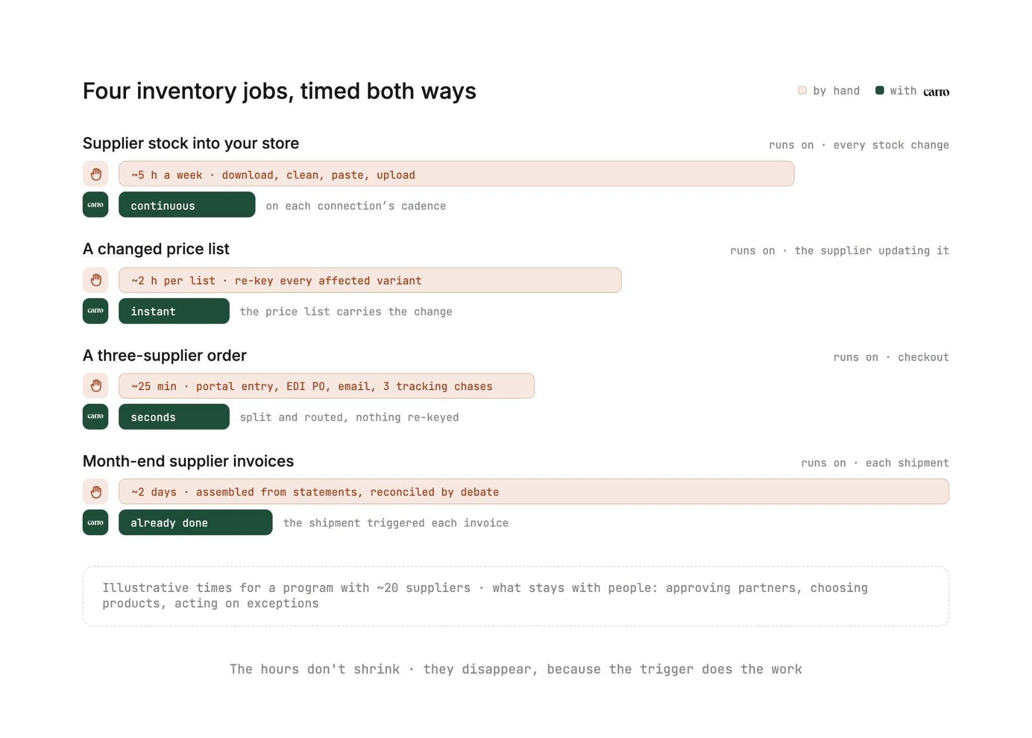Click 'runs on · checkout'
The image size is (1032, 738).
pos(891,357)
